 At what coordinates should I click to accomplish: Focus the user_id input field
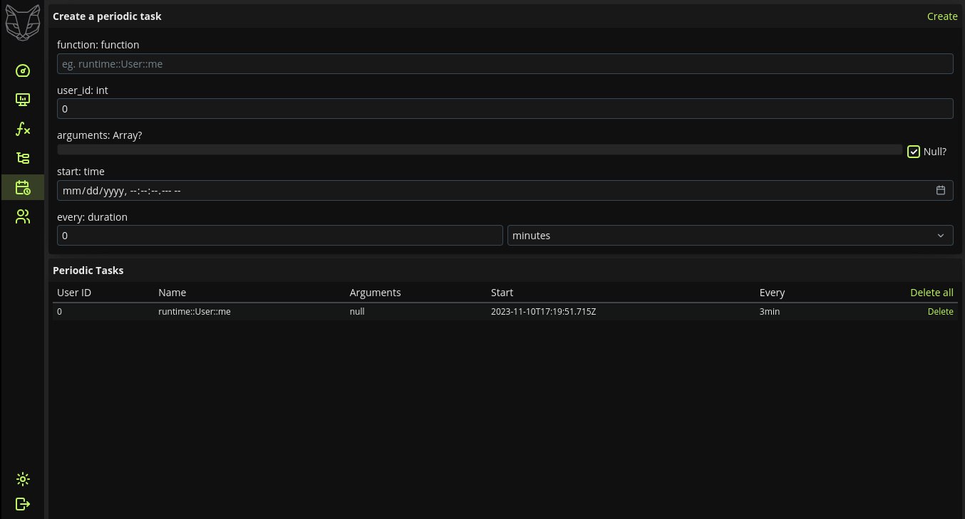(x=505, y=109)
